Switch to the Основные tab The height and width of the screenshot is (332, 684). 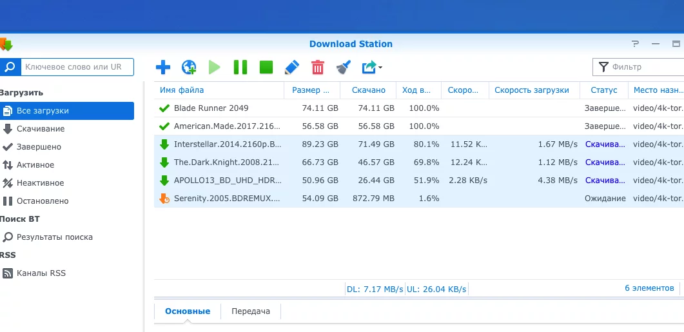pos(188,311)
